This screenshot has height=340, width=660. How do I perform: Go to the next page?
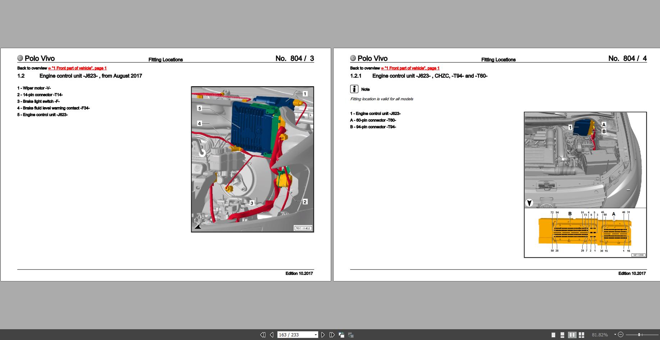(x=322, y=335)
